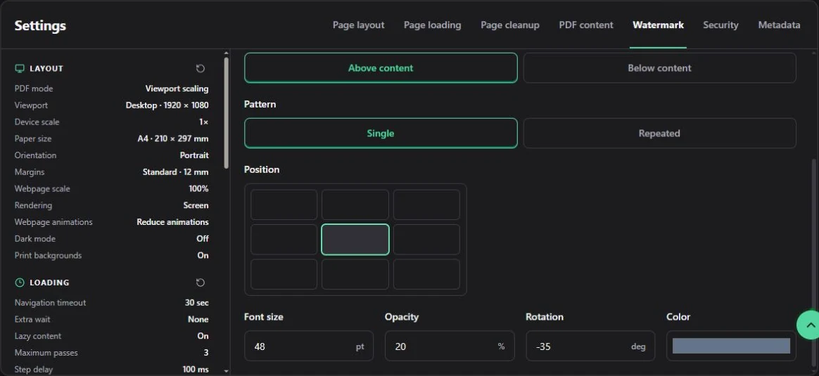Select top-right watermark position

tap(426, 205)
